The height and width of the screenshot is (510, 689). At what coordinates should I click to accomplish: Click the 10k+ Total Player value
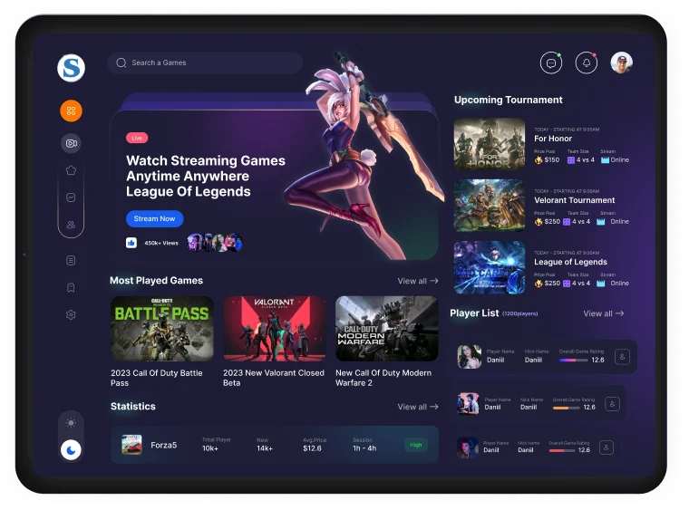210,448
